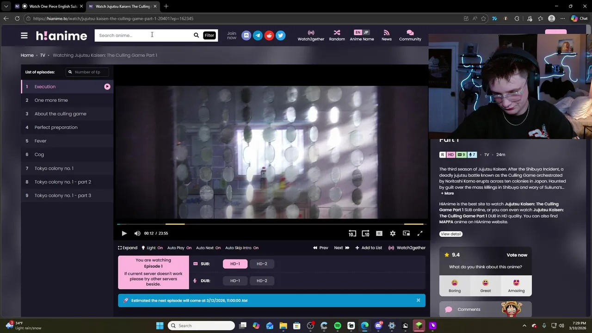Add this page to browser favorites

click(x=483, y=18)
